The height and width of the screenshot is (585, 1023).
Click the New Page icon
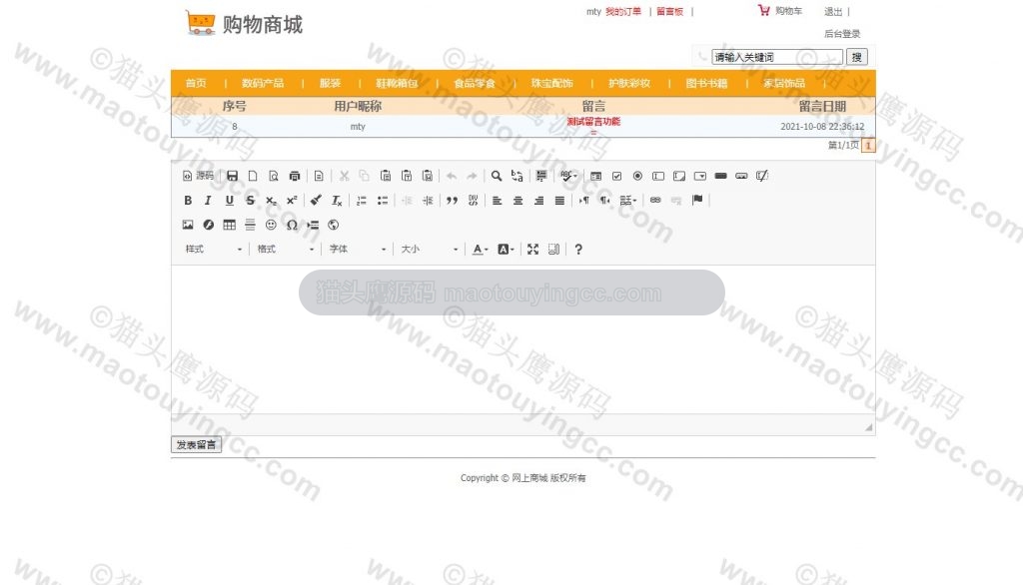253,176
